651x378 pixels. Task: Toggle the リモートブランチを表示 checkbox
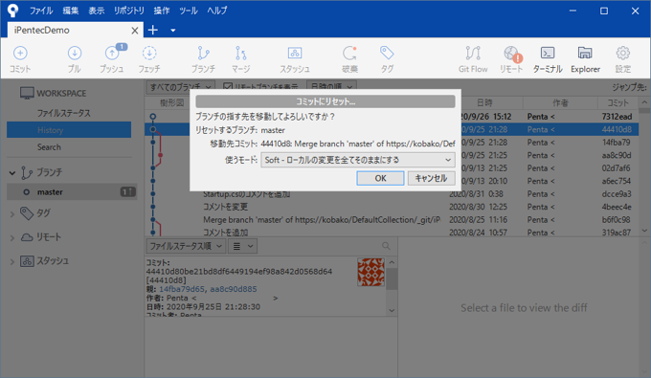click(x=228, y=87)
